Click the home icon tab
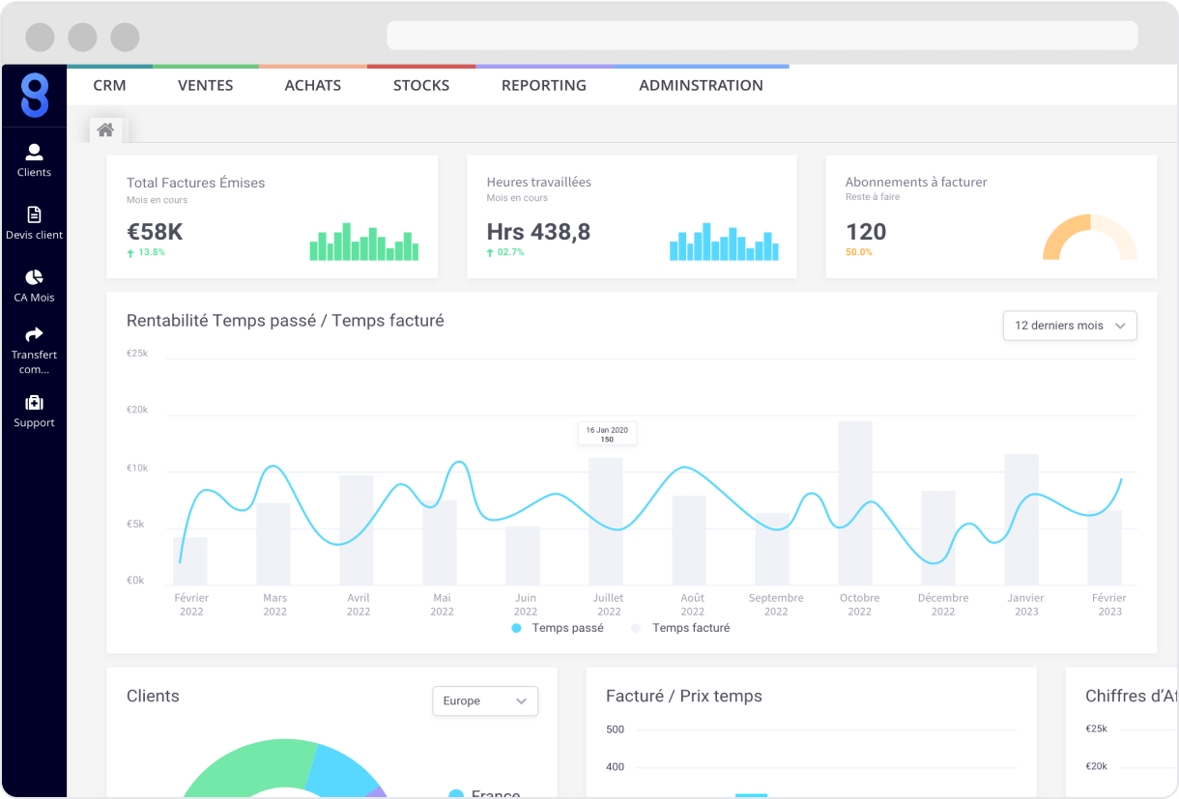Screen dimensions: 1179x799 tap(105, 129)
